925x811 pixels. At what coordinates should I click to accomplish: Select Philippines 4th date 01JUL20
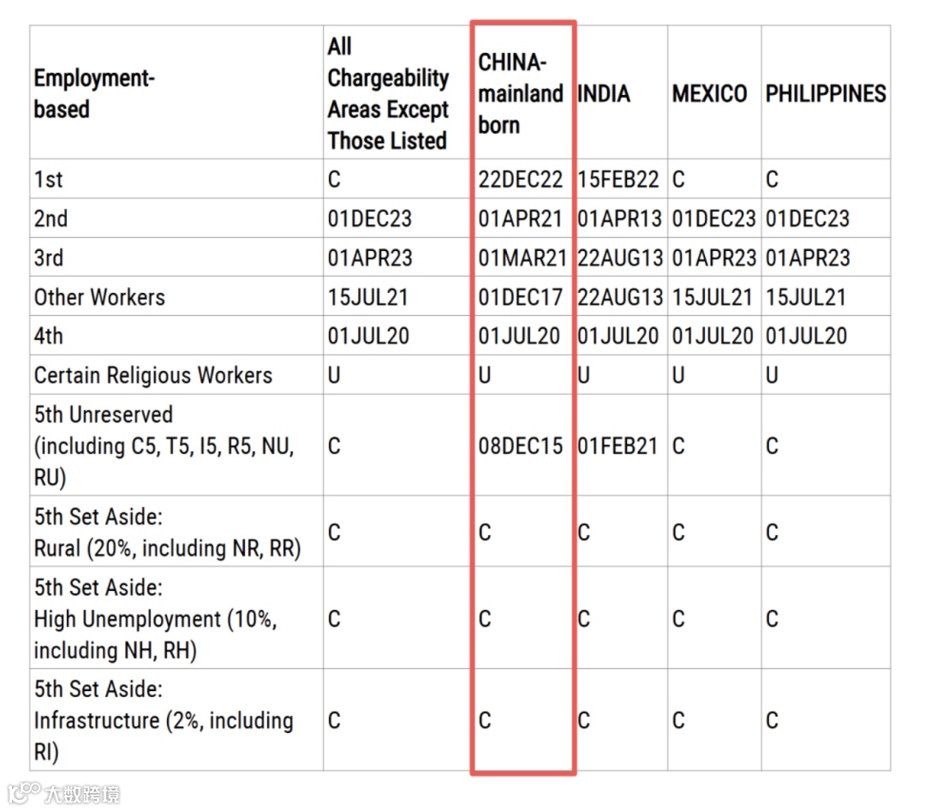point(807,337)
